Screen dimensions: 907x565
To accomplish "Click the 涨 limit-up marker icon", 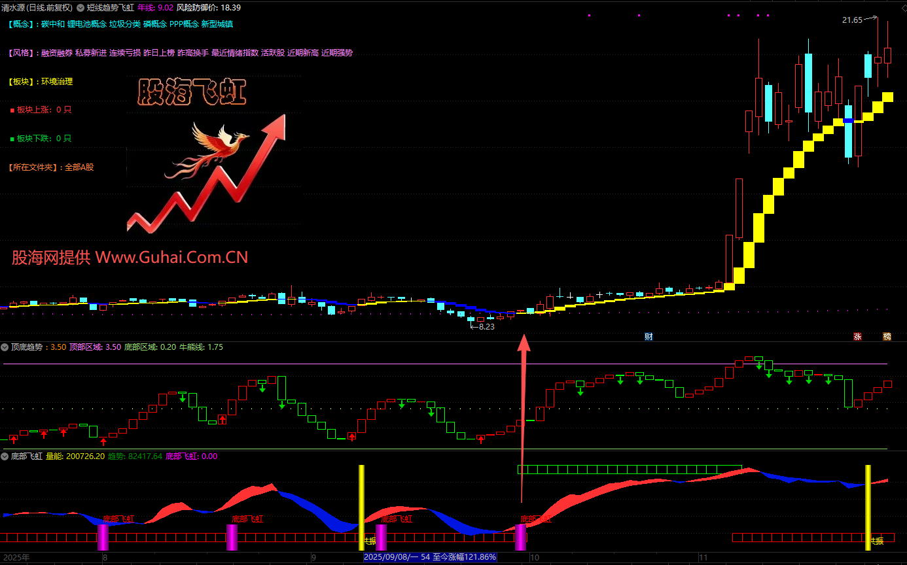I will [x=857, y=337].
